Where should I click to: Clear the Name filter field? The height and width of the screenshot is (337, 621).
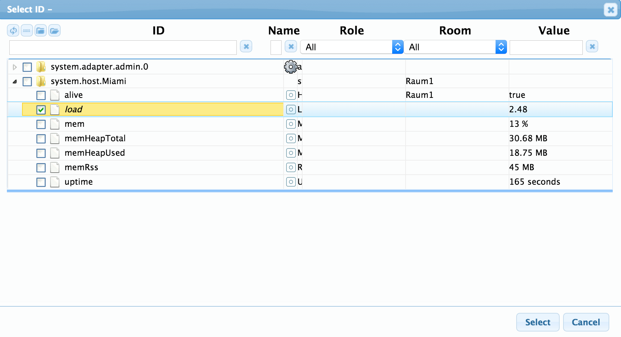pos(291,47)
